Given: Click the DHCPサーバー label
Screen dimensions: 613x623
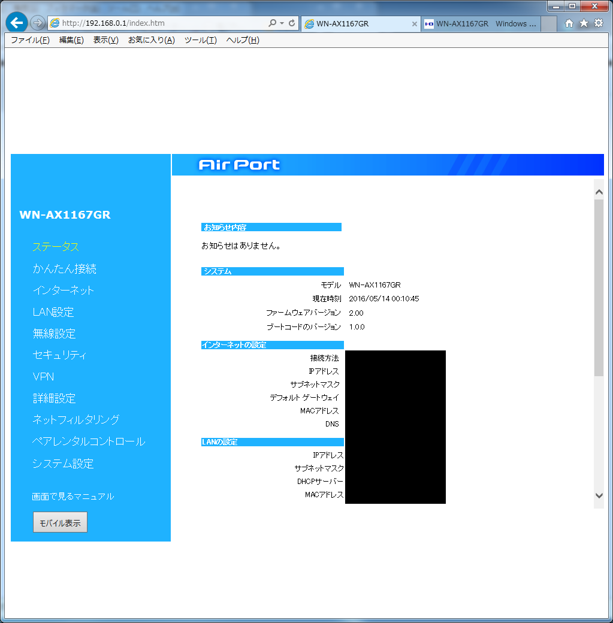Looking at the screenshot, I should [320, 482].
